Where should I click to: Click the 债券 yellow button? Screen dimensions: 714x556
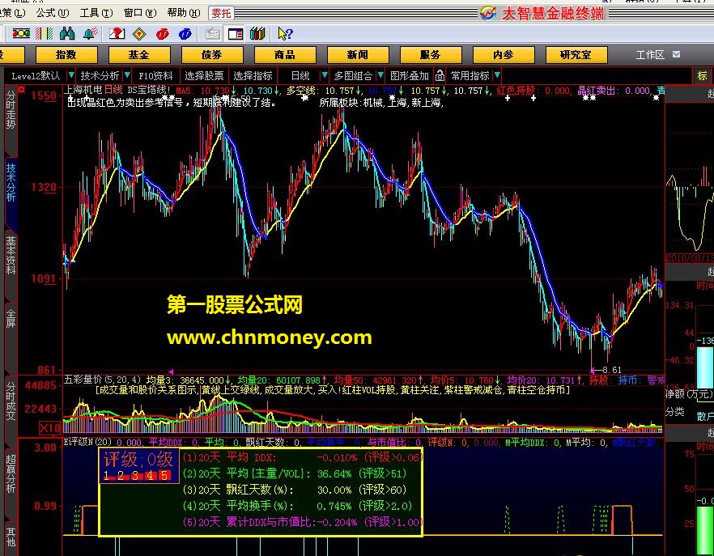point(212,55)
